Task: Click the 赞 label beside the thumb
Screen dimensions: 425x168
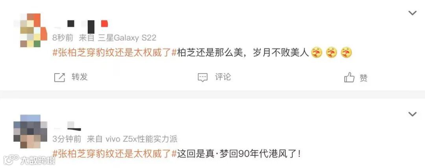Action: tap(364, 78)
